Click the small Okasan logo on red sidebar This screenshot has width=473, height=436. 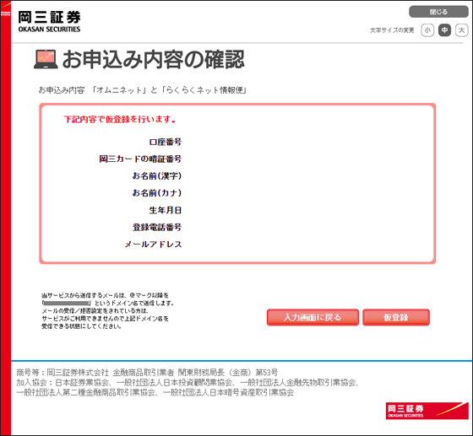coord(5,13)
